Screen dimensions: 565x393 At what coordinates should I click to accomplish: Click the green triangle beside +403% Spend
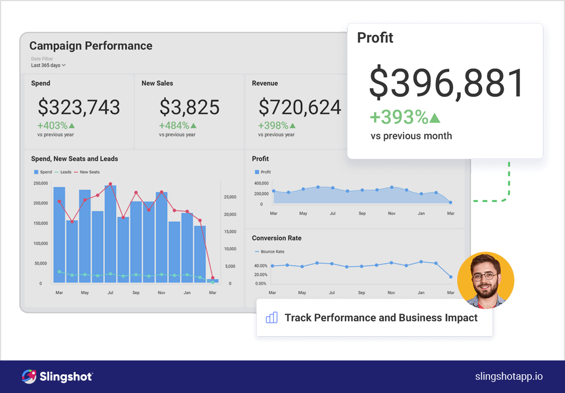click(x=72, y=125)
